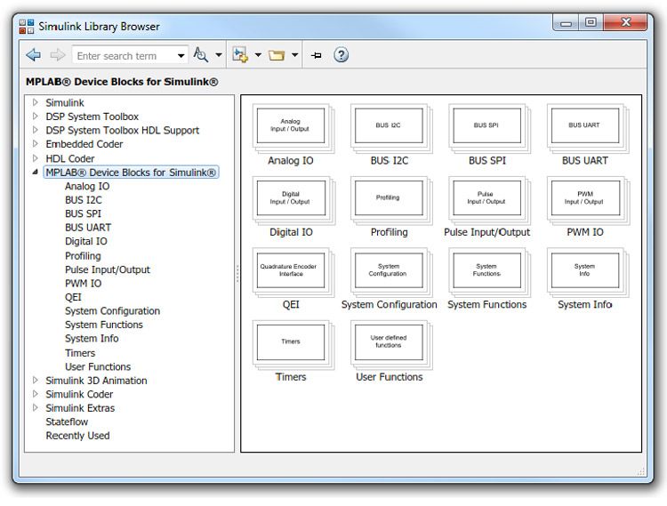
Task: Open the Quadrature Encoder Interface block
Action: [290, 272]
